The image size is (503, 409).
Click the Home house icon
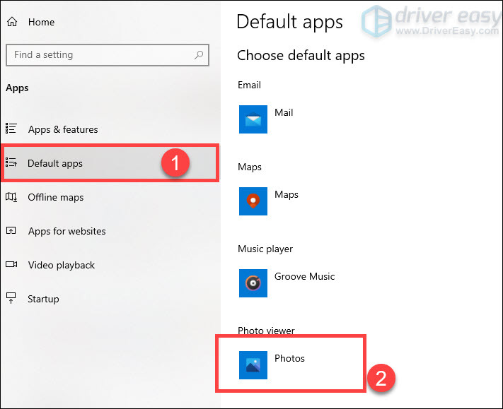(x=12, y=22)
